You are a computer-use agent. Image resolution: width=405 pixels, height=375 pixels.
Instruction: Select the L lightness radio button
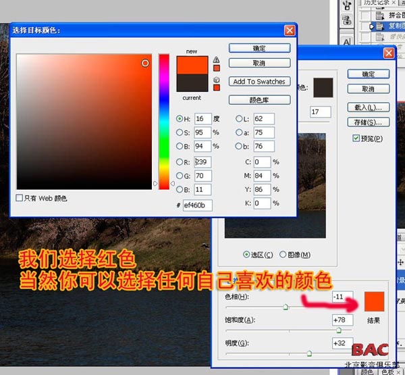(239, 119)
